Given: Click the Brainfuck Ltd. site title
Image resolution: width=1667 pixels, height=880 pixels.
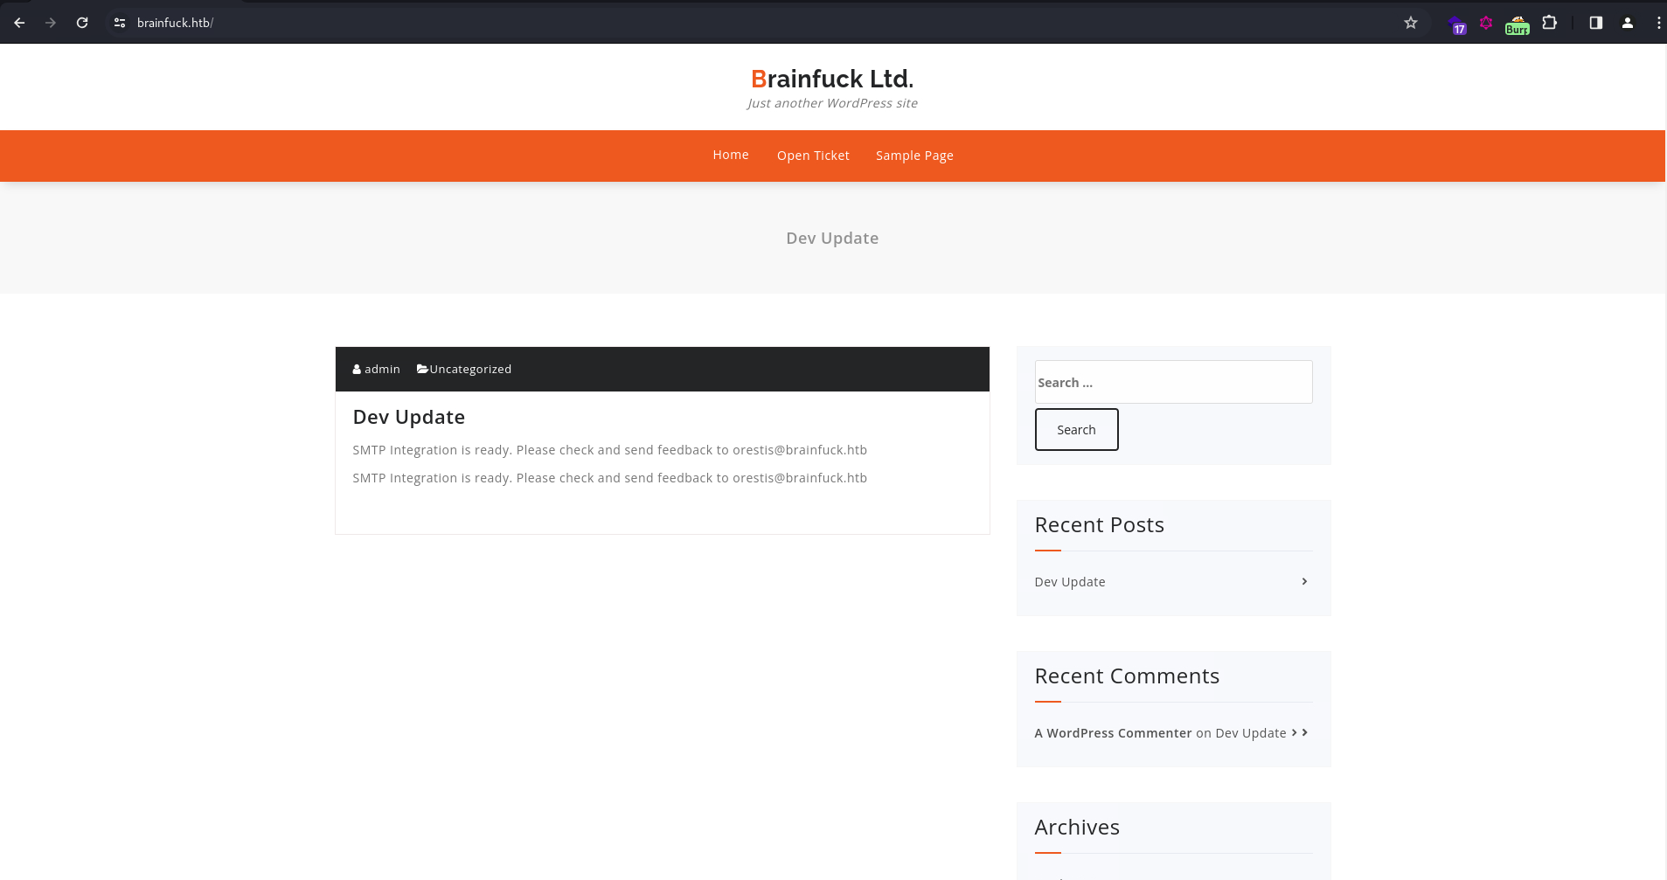Looking at the screenshot, I should tap(832, 79).
